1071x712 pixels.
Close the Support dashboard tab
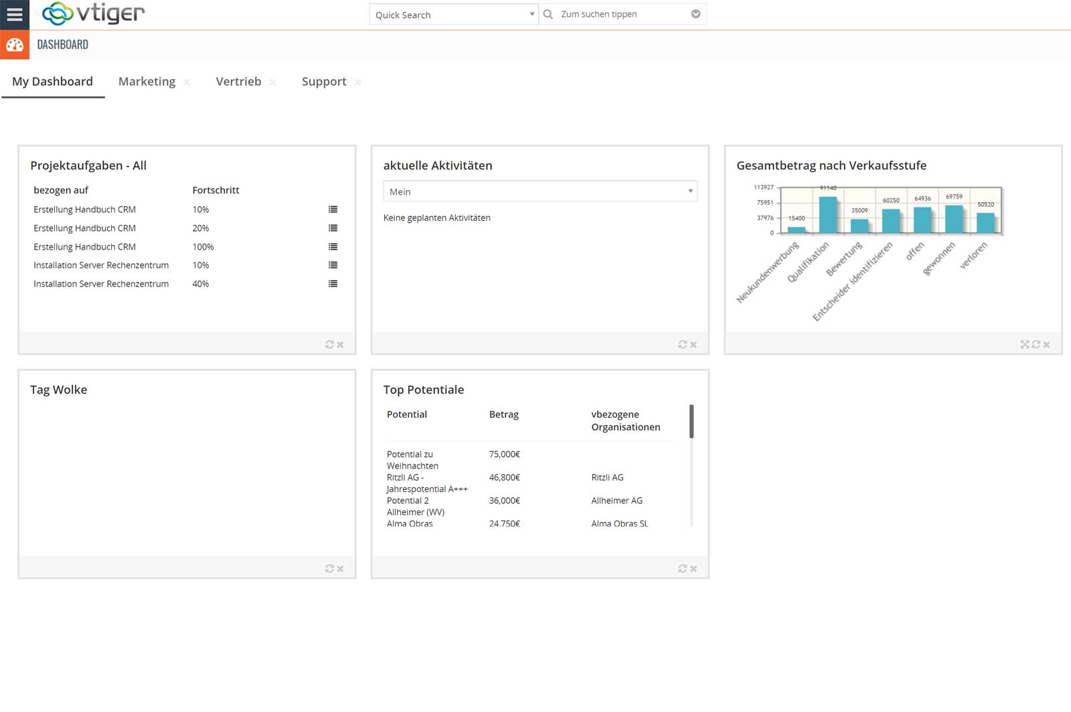coord(358,82)
